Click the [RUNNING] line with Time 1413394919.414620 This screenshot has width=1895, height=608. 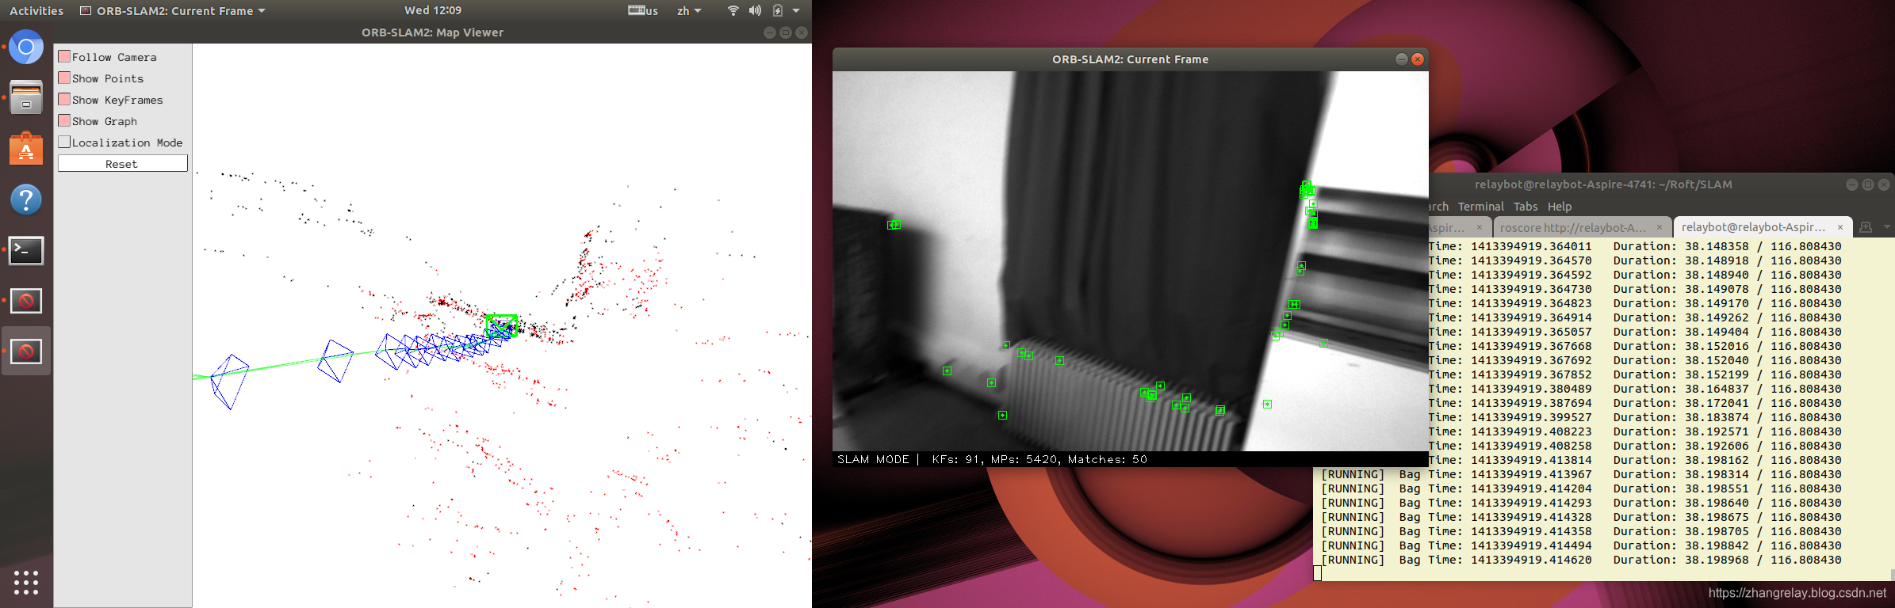1581,560
